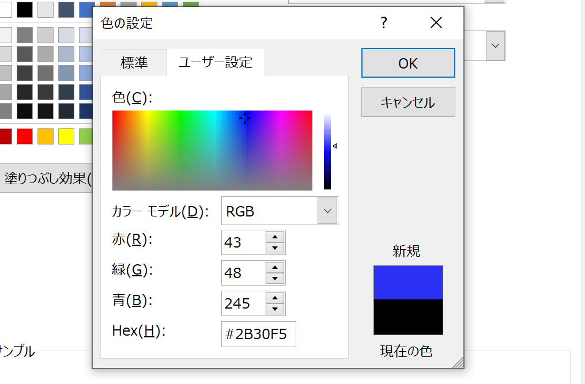Viewport: 585px width, 384px height.
Task: Move the luminance slider arrow marker
Action: coord(334,147)
